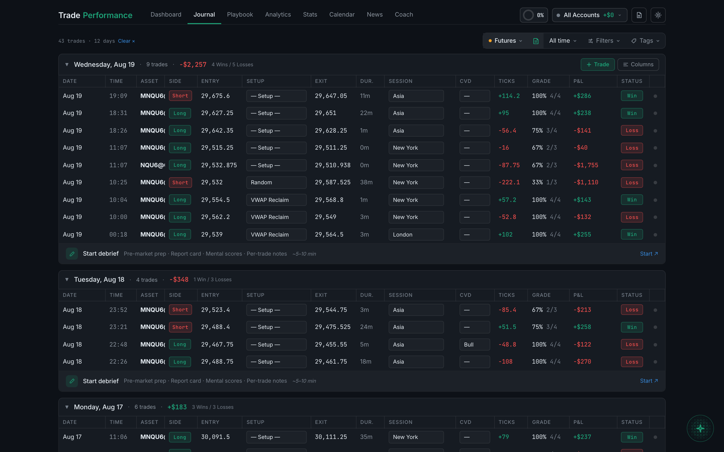Toggle the Loss status on 23:52 trade
Image resolution: width=724 pixels, height=452 pixels.
(631, 310)
